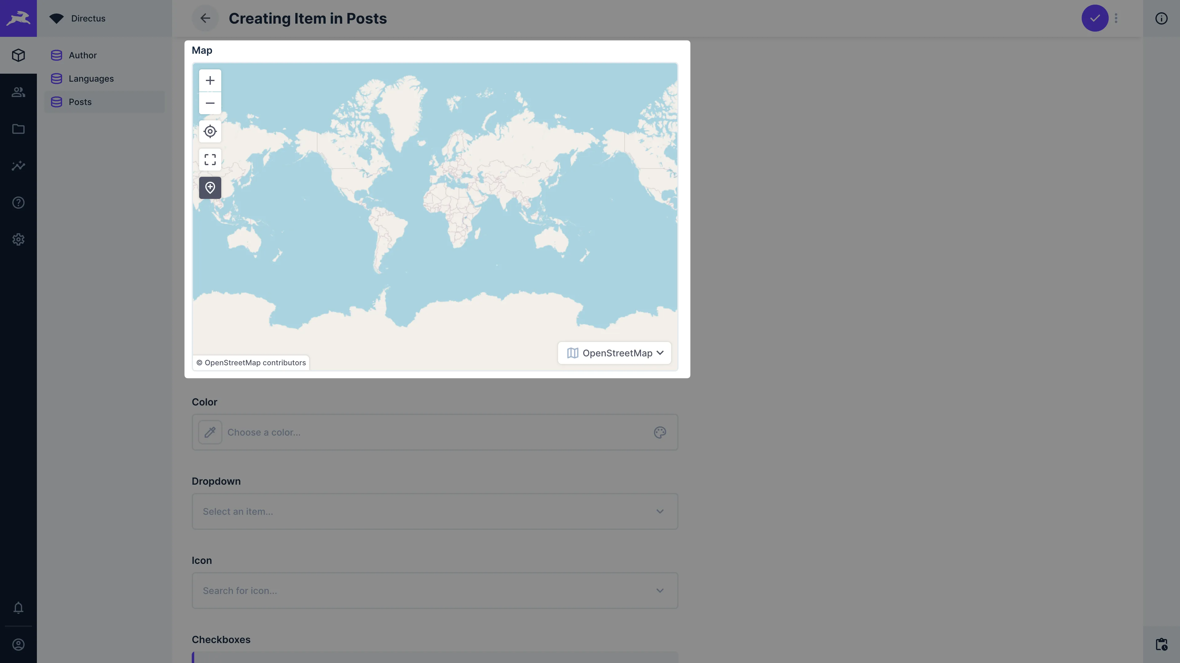Open the color picker palette icon
This screenshot has width=1180, height=663.
tap(660, 432)
